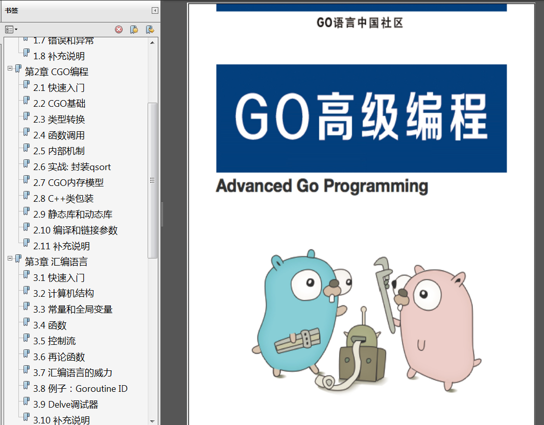Screen dimensions: 544x425
Task: Click the GO语言中国社区 header text
Action: (x=360, y=23)
